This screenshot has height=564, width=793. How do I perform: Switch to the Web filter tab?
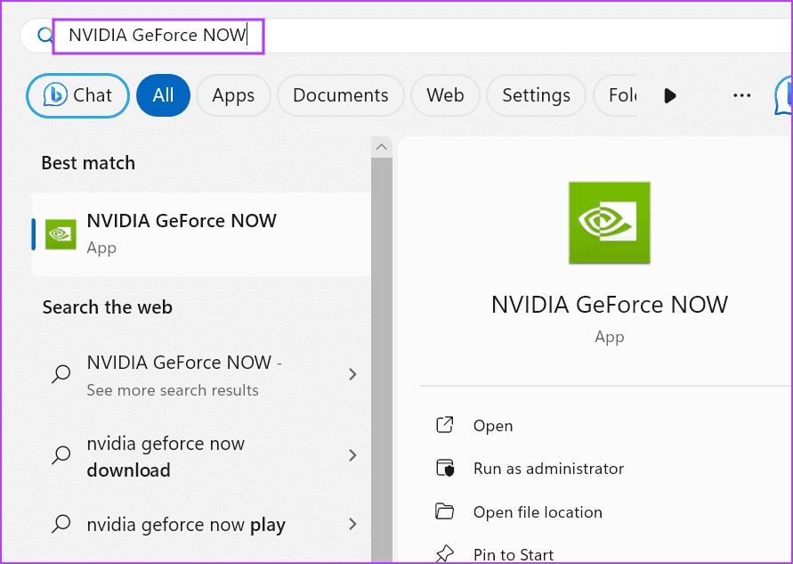(x=445, y=95)
